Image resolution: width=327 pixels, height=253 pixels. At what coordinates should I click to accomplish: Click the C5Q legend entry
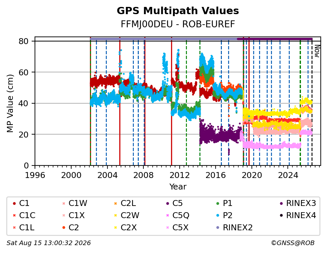point(177,215)
